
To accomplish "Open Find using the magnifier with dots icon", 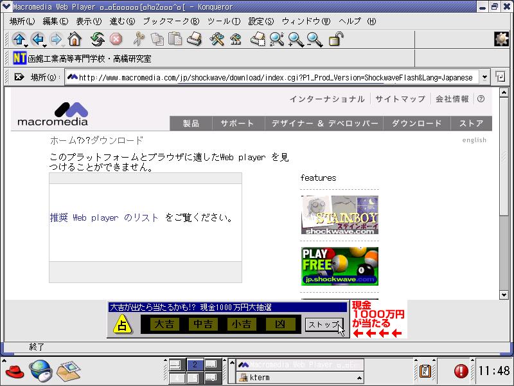I will pos(277,39).
